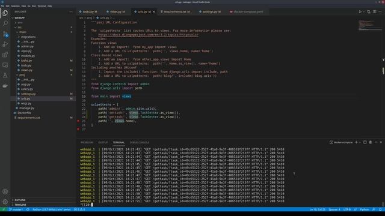Viewport: 385px width, 216px height.
Task: Open the Run button dropdown arrow
Action: click(x=363, y=11)
